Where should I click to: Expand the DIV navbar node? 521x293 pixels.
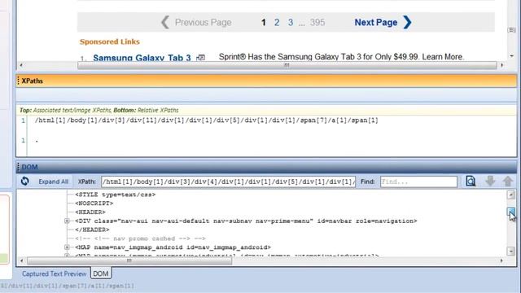pyautogui.click(x=67, y=221)
